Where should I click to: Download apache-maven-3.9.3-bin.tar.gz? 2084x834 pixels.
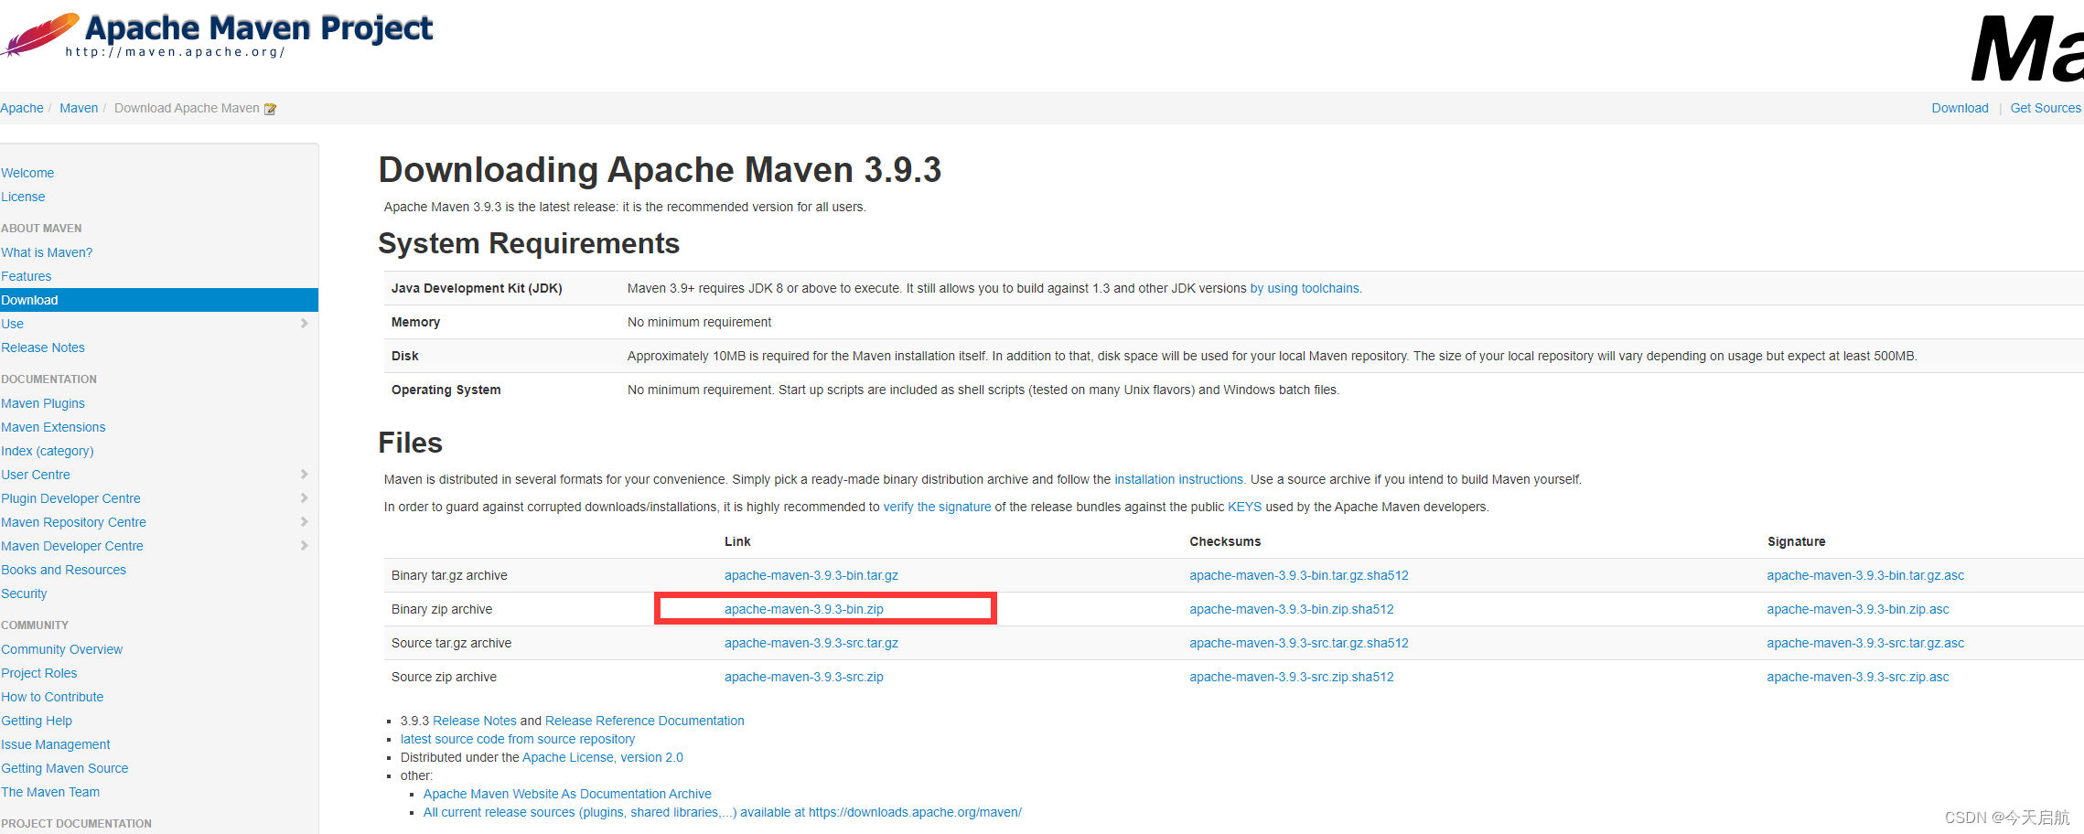coord(811,575)
